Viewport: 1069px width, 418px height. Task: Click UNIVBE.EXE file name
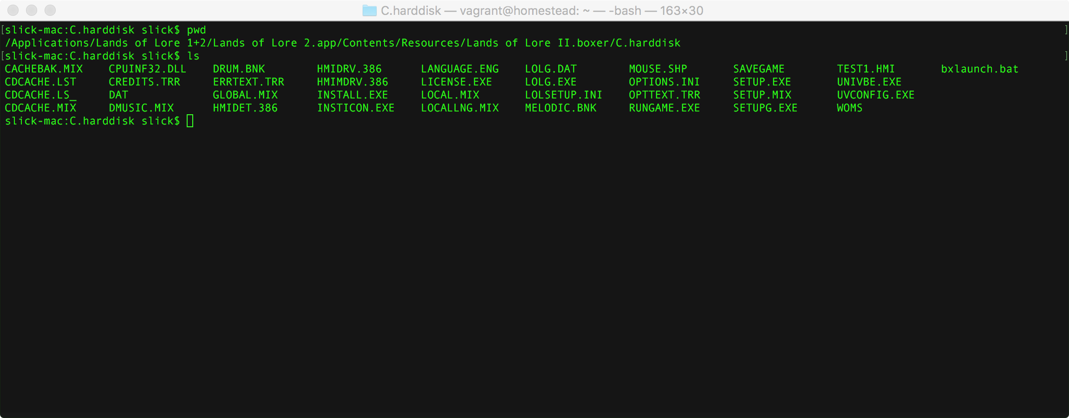[x=869, y=82]
